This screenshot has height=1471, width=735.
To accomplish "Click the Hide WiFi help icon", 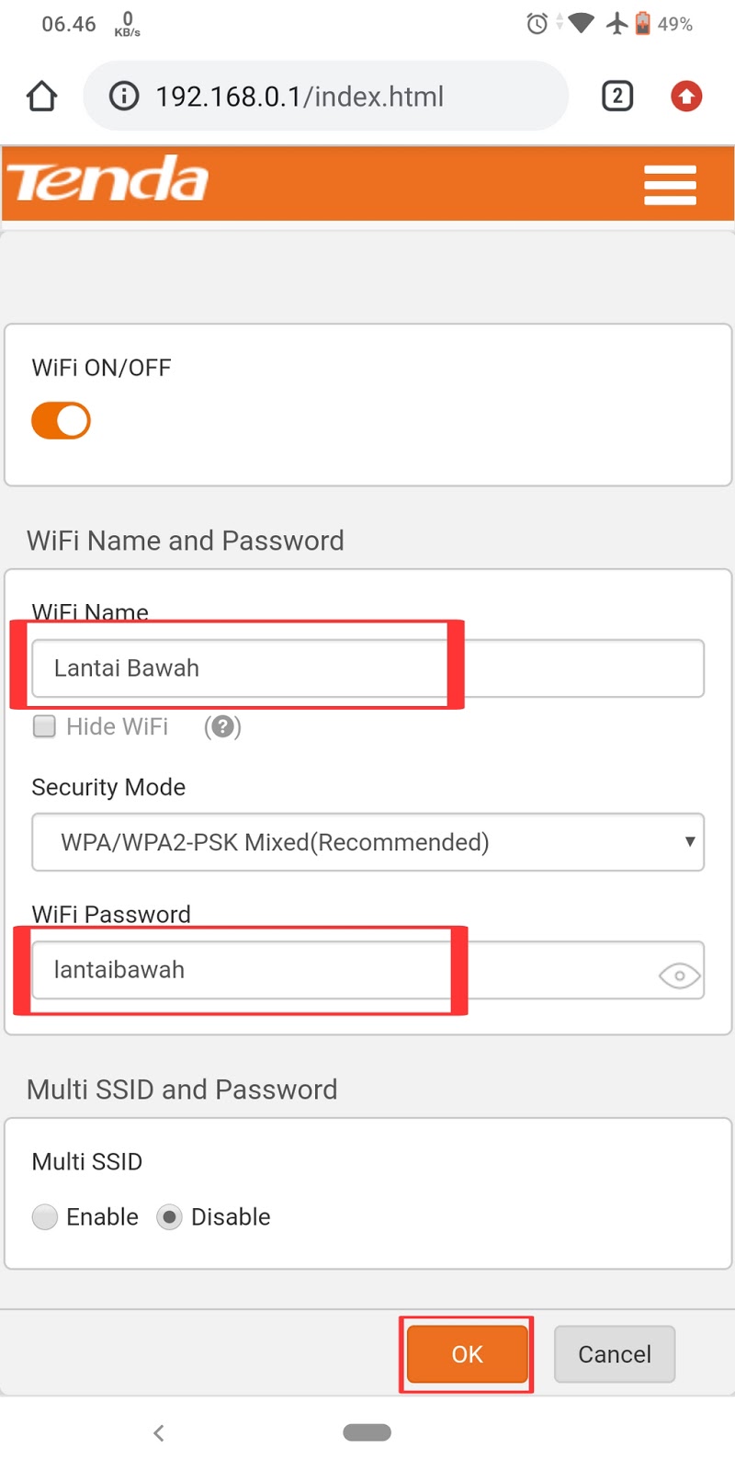I will pos(222,727).
